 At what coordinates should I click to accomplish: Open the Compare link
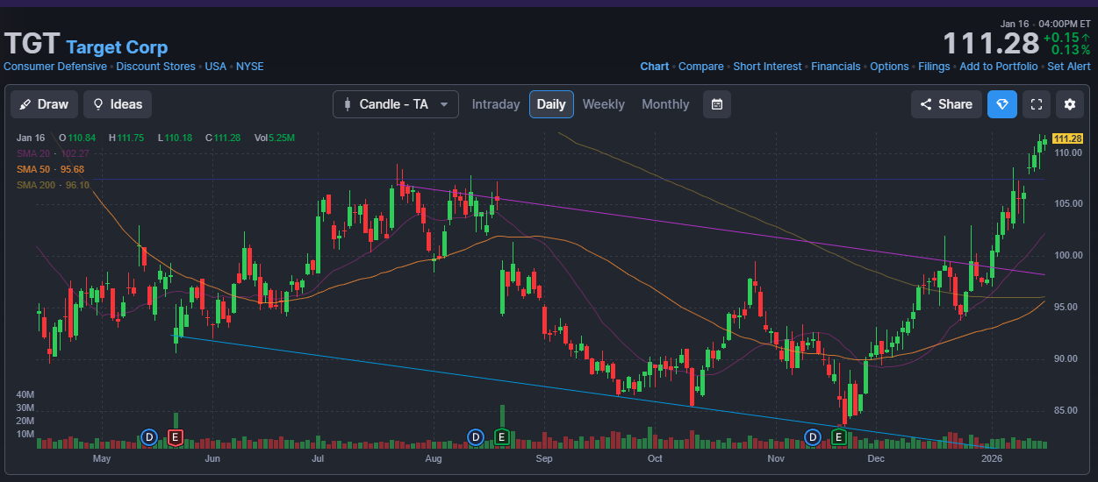[701, 67]
